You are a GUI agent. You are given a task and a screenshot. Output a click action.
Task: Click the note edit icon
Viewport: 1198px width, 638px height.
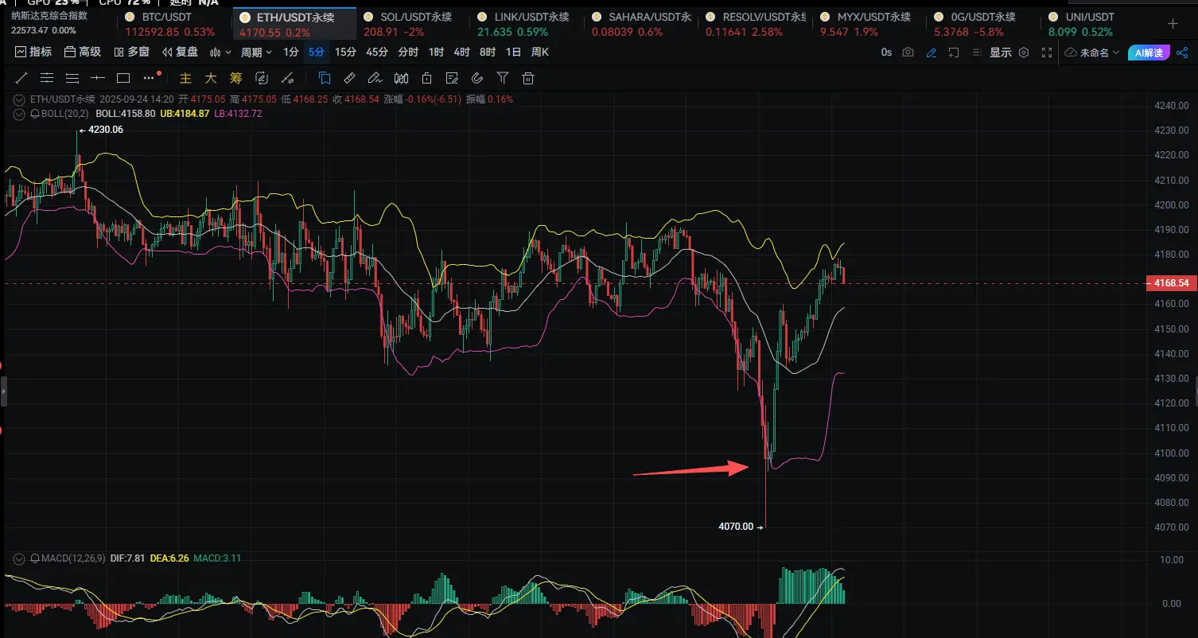[453, 78]
